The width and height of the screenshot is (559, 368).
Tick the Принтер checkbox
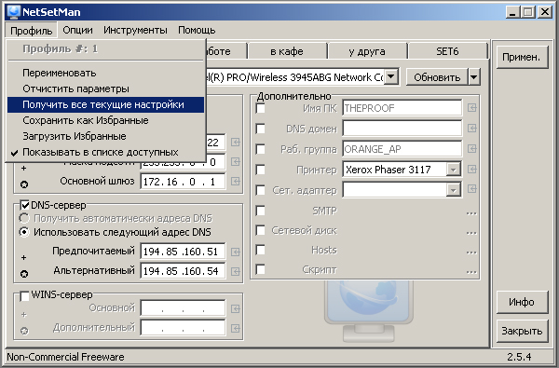pos(261,170)
